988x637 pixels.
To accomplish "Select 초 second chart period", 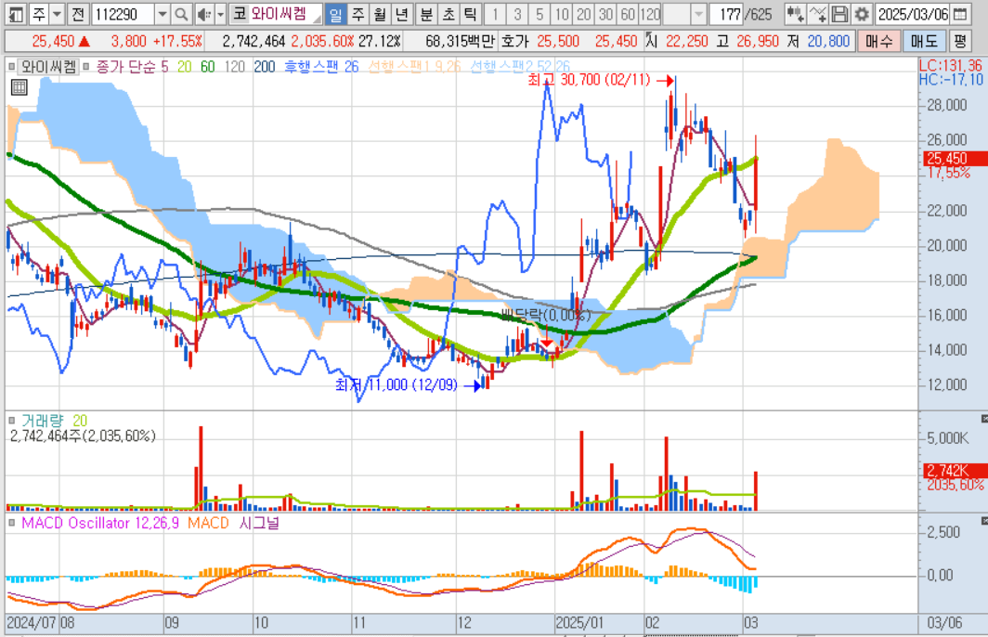I will tap(448, 13).
